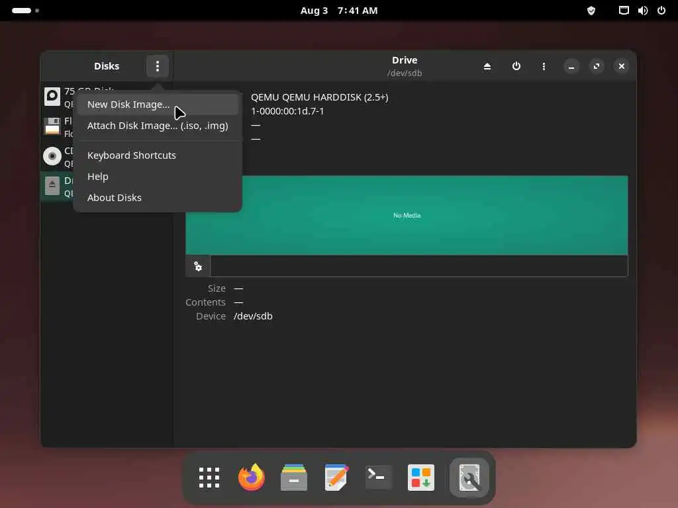Maximize the Disks window
This screenshot has width=678, height=508.
(x=597, y=66)
